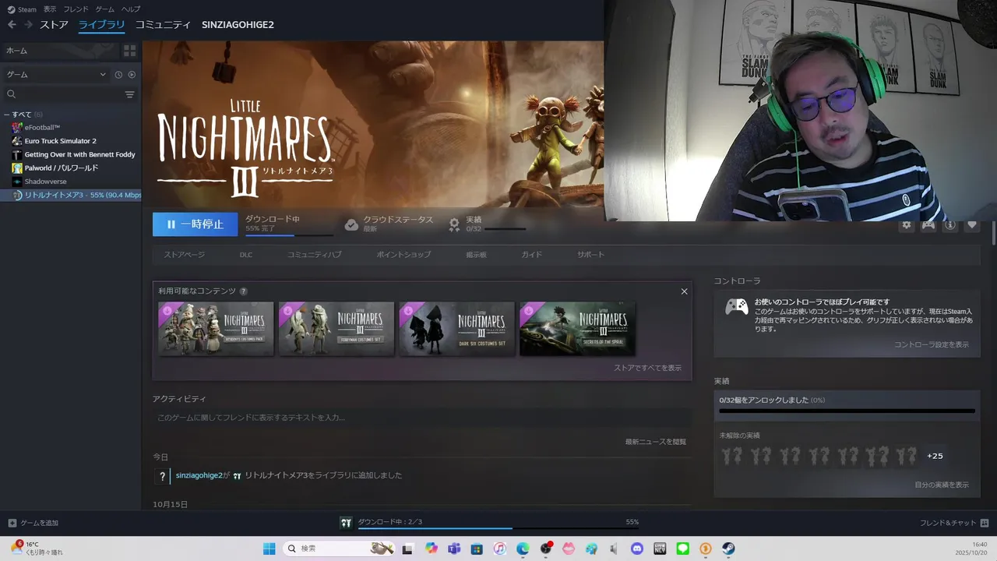Screen dimensions: 997x561
Task: Switch library to grid collections view icon
Action: click(129, 51)
